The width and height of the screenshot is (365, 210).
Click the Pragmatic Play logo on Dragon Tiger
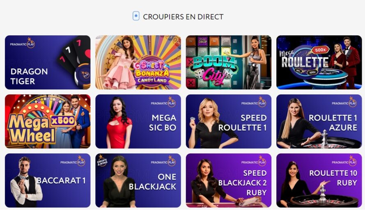point(22,43)
